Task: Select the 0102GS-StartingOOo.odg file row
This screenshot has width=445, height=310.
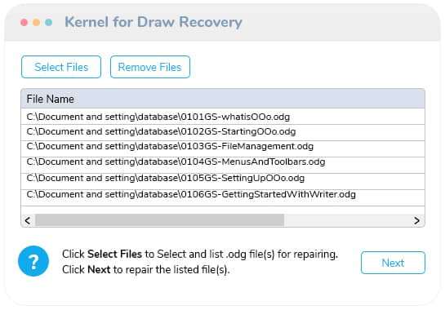Action: [223, 132]
